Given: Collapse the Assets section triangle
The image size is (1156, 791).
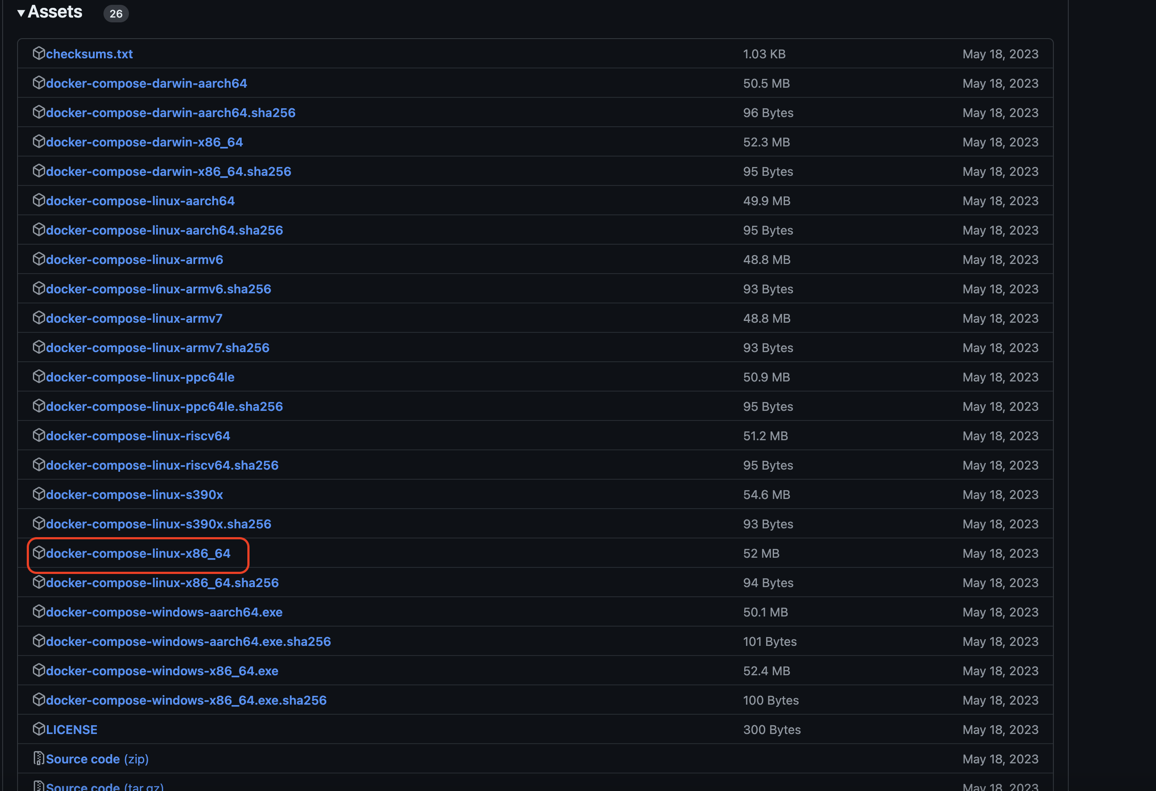Looking at the screenshot, I should tap(21, 13).
